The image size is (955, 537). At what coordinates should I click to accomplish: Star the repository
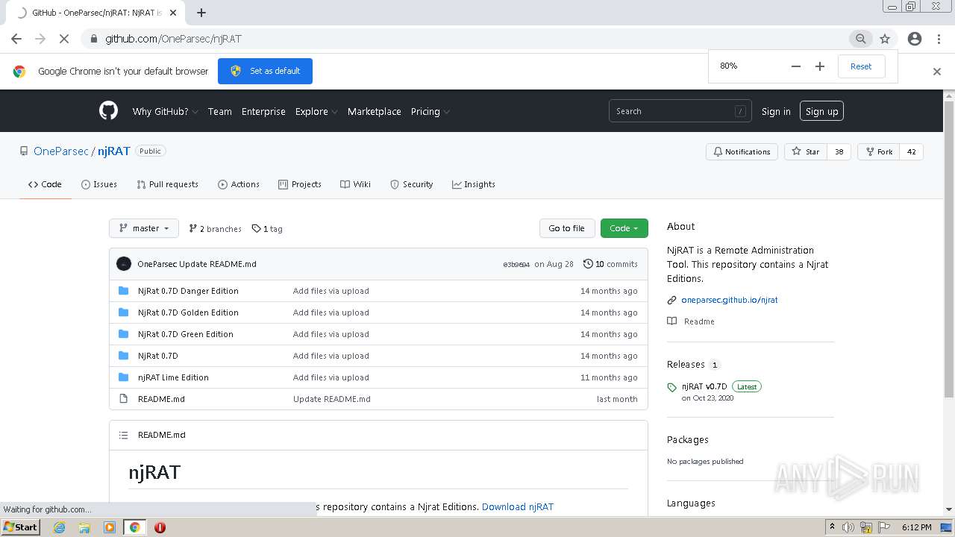tap(806, 151)
